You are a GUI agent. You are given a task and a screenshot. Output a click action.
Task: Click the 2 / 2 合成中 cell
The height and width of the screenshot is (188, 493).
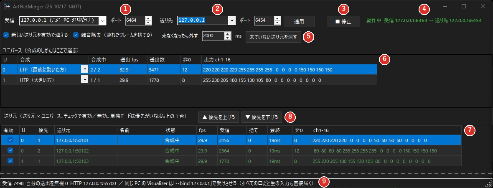pyautogui.click(x=104, y=69)
